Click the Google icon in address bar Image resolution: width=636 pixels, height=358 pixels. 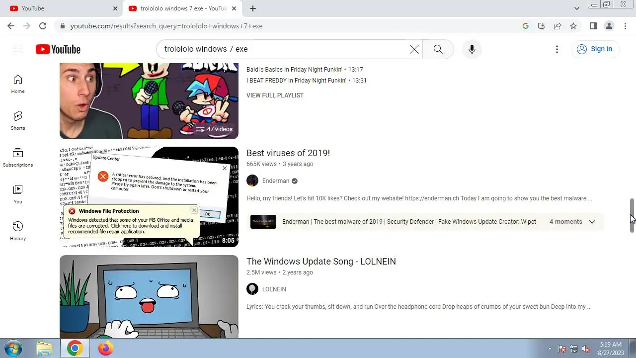(x=526, y=26)
